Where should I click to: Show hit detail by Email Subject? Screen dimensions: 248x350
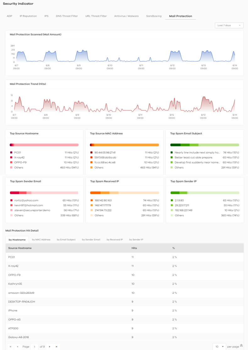click(66, 240)
